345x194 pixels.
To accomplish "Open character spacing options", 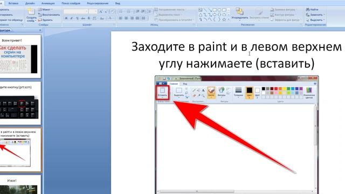I will (x=95, y=18).
